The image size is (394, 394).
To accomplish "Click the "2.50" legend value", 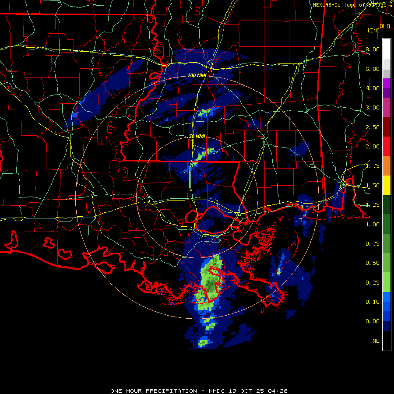I will pos(373,127).
